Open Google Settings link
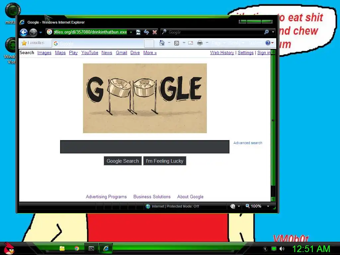 [x=245, y=53]
